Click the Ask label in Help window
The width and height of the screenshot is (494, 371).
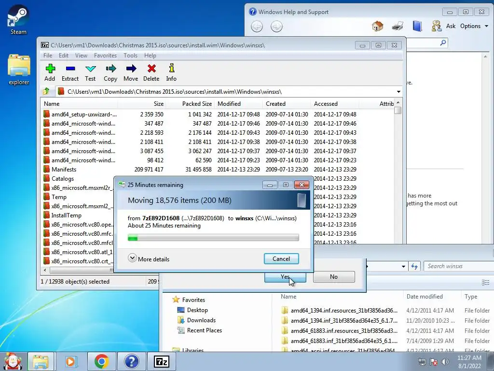[451, 26]
